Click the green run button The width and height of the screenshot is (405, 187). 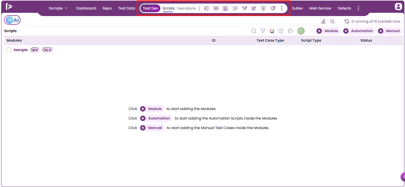[x=301, y=31]
